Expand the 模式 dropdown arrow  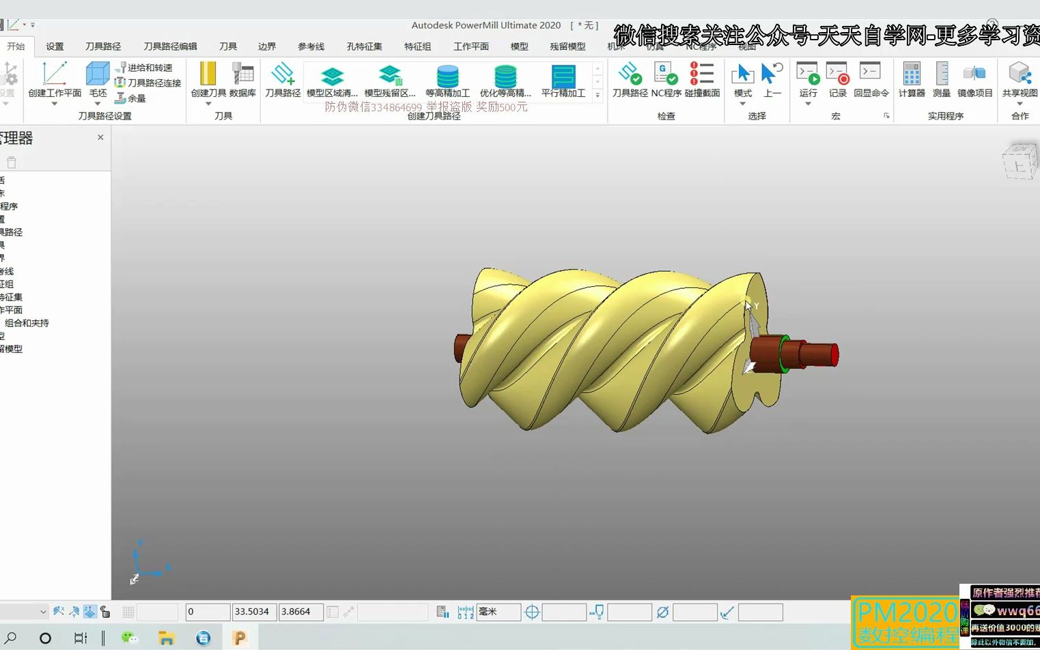point(742,104)
